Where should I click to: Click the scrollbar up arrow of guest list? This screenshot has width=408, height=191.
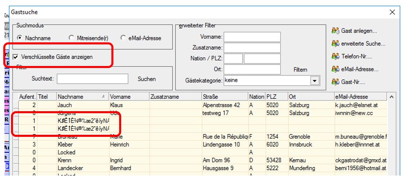tap(391, 97)
